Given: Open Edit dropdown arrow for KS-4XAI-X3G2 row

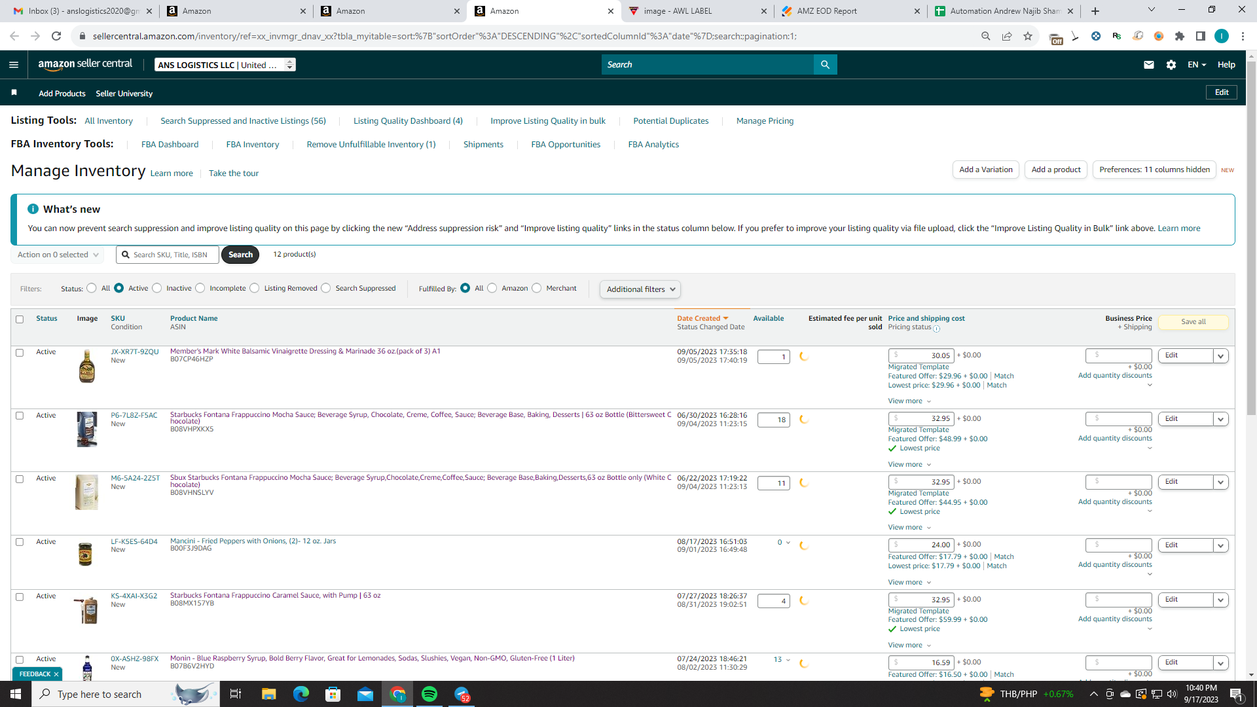Looking at the screenshot, I should pyautogui.click(x=1221, y=600).
